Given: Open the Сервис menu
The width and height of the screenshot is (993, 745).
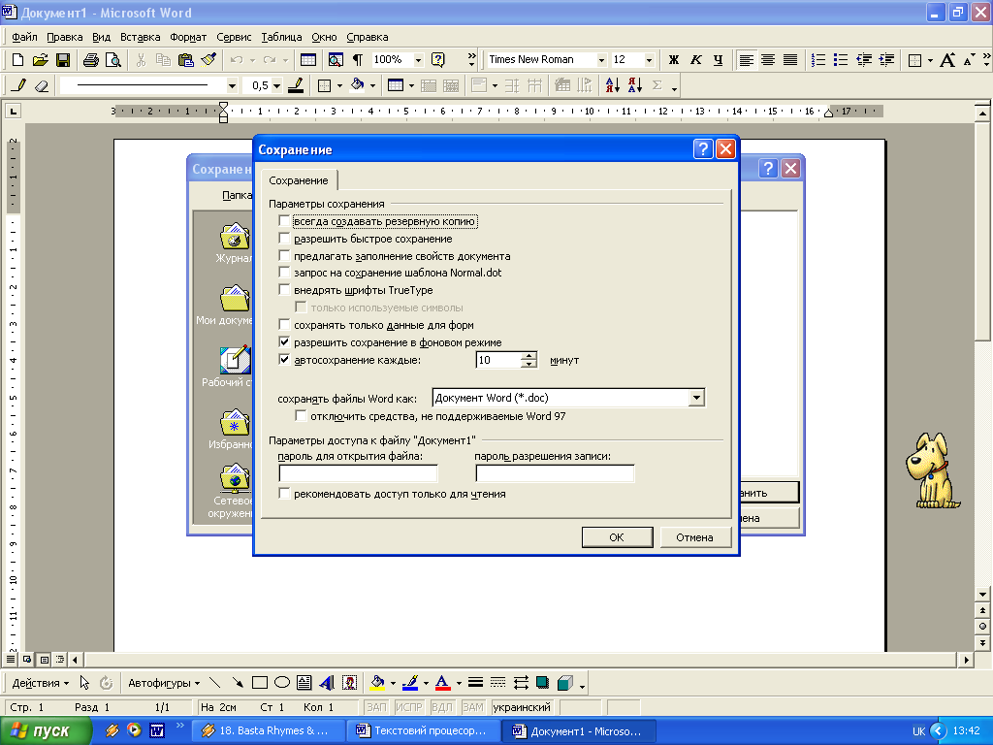Looking at the screenshot, I should click(x=234, y=37).
